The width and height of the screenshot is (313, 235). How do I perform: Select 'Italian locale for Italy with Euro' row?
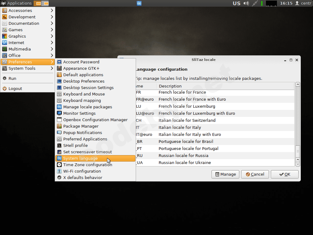coord(215,135)
